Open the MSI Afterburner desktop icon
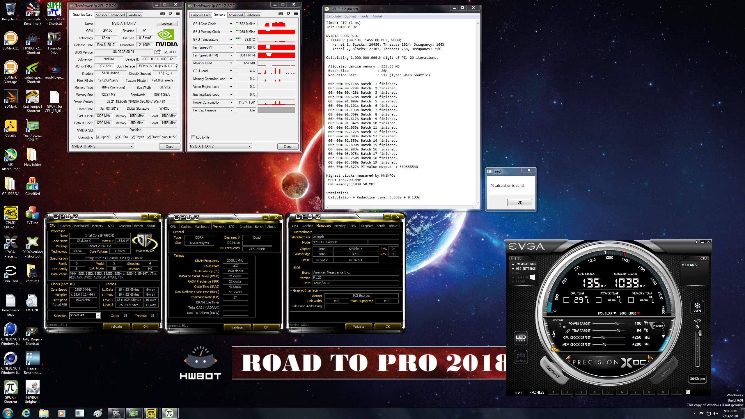Image resolution: width=745 pixels, height=419 pixels. point(10,159)
